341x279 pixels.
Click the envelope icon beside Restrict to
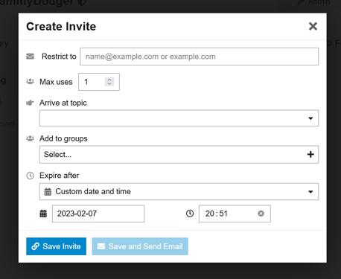coord(31,57)
